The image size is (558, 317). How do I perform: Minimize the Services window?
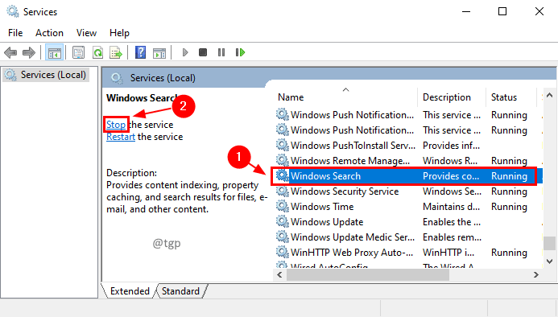click(x=466, y=11)
